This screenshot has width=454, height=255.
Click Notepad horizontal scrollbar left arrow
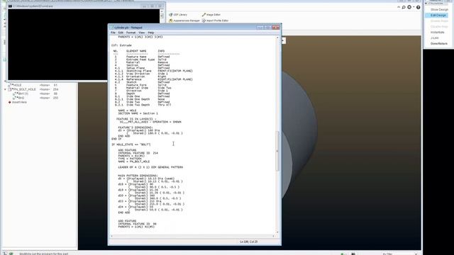[x=112, y=236]
